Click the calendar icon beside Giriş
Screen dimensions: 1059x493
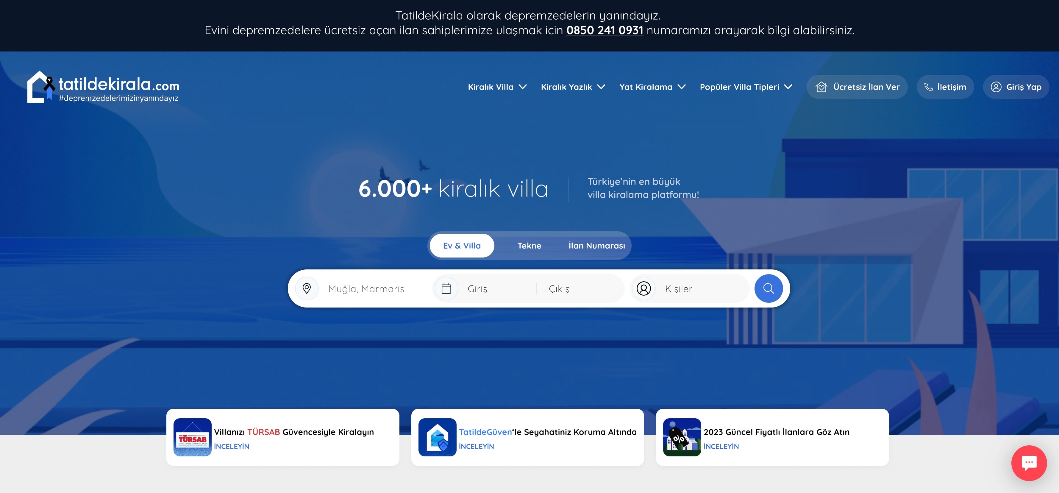click(x=446, y=289)
